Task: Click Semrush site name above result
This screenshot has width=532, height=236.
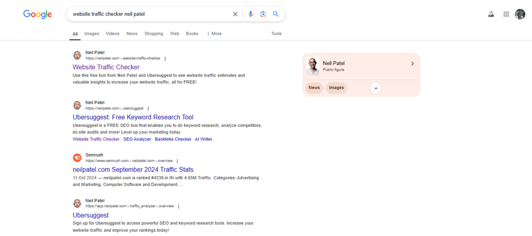Action: (94, 155)
